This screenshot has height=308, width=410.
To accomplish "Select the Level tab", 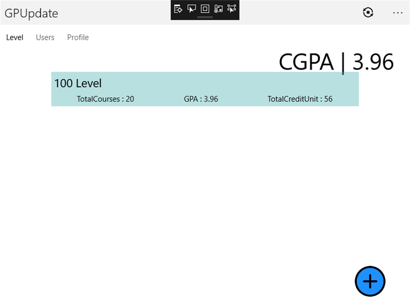I will point(14,37).
